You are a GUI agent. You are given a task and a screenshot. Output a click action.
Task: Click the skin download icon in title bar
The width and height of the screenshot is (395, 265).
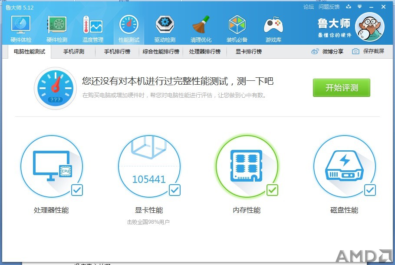(x=349, y=7)
